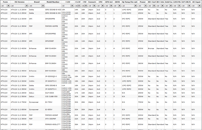Open the AC Input filter dropdown
This screenshot has width=202, height=130.
pyautogui.click(x=196, y=6)
